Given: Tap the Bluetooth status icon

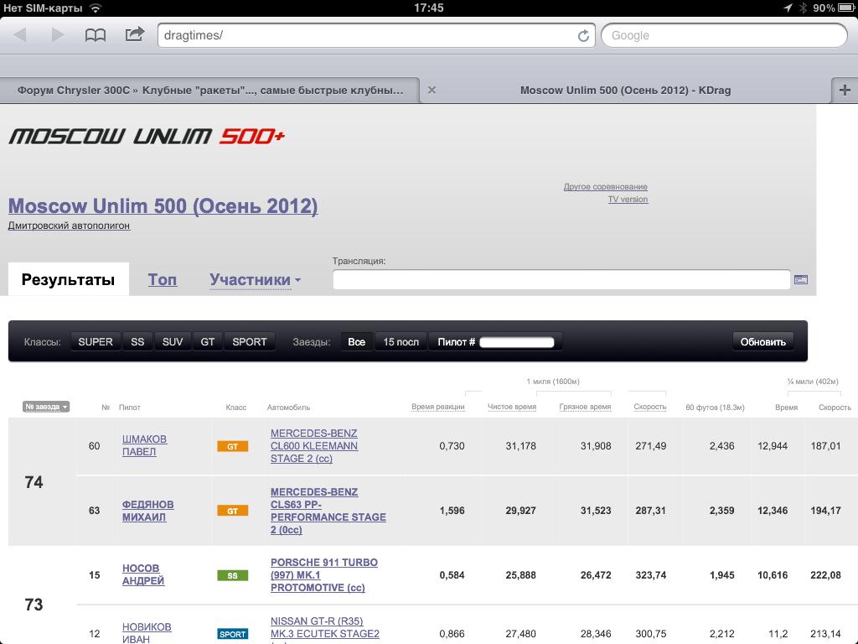Looking at the screenshot, I should click(x=803, y=8).
